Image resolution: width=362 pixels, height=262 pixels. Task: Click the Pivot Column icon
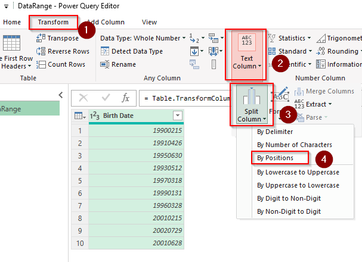coord(194,64)
